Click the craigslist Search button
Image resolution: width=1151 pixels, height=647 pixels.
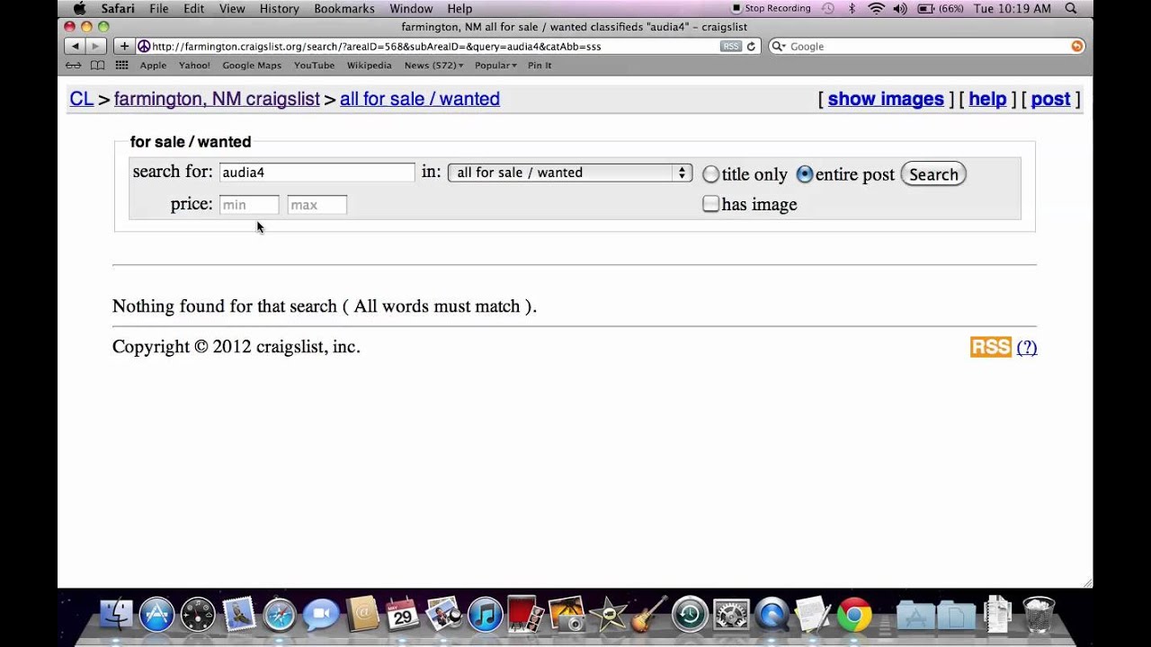point(933,174)
